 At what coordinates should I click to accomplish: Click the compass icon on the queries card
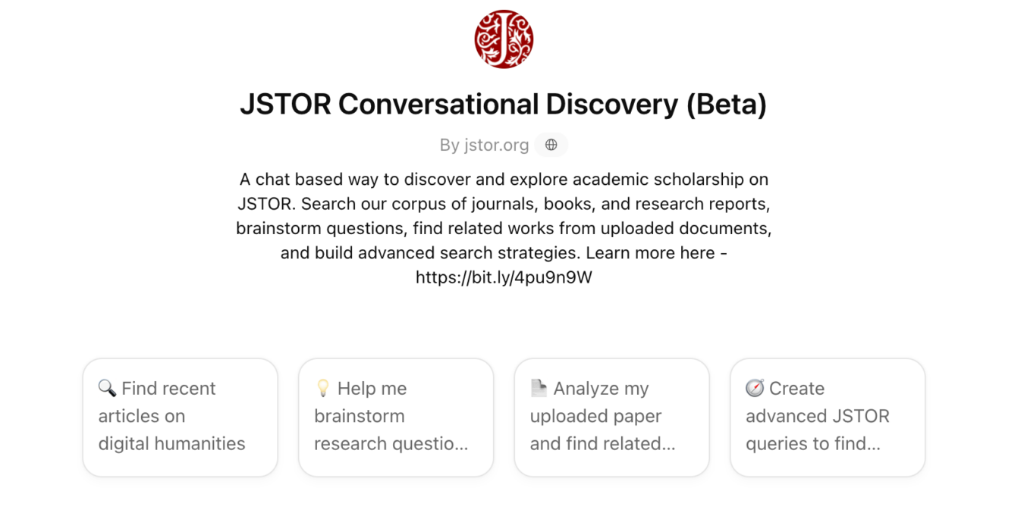click(x=755, y=388)
